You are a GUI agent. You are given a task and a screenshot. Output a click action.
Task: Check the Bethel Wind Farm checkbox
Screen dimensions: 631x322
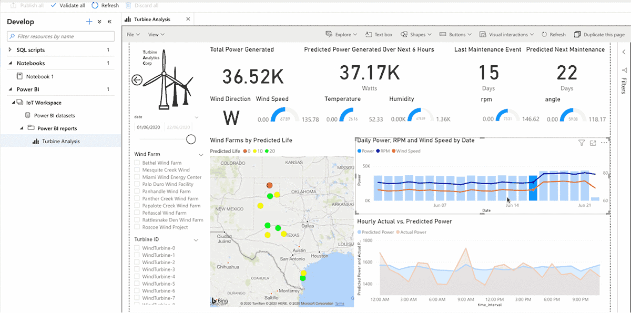tap(137, 163)
